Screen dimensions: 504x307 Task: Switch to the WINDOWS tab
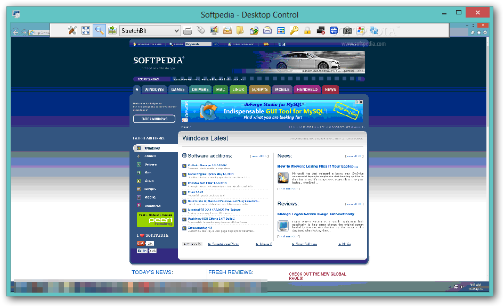click(x=155, y=89)
